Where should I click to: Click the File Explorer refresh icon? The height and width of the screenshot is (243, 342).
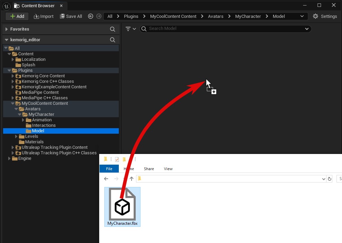pyautogui.click(x=330, y=179)
